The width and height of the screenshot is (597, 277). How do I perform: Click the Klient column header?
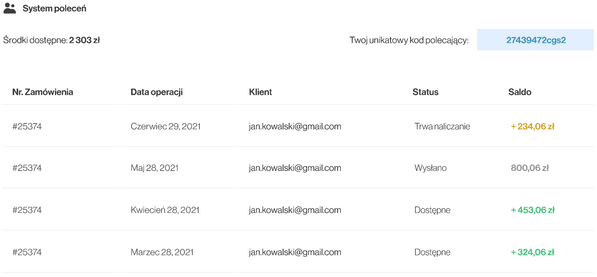click(x=260, y=92)
